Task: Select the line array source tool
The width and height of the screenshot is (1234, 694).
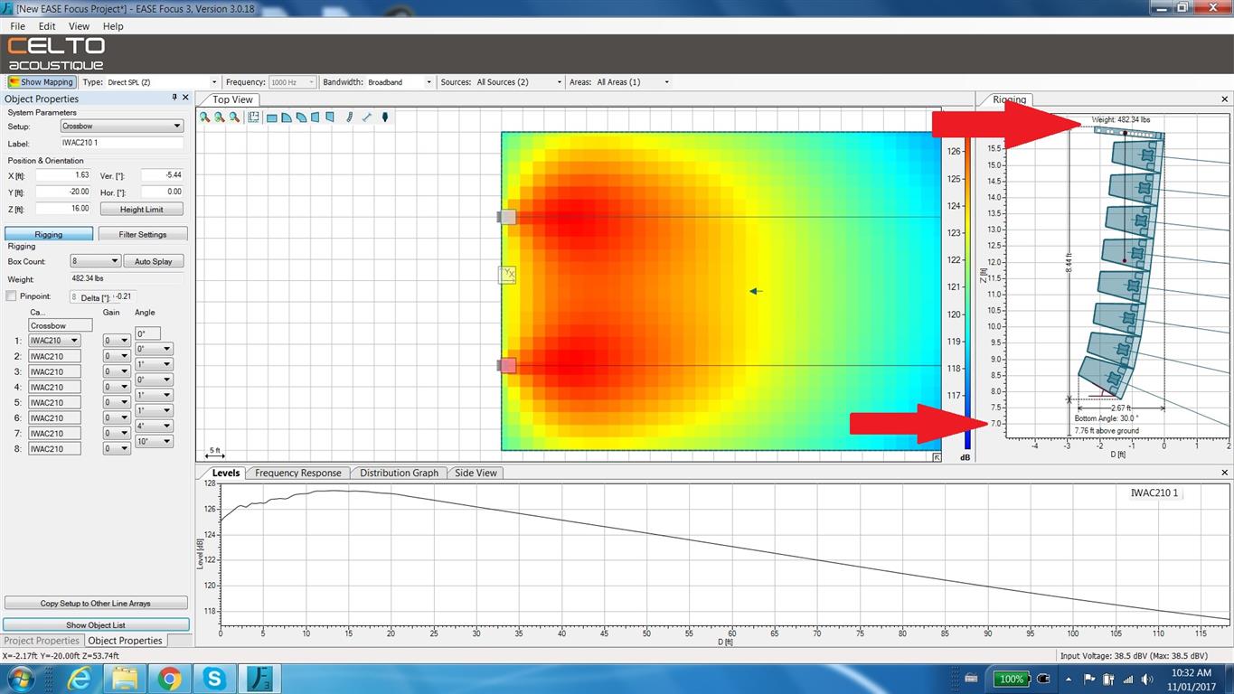Action: click(349, 117)
